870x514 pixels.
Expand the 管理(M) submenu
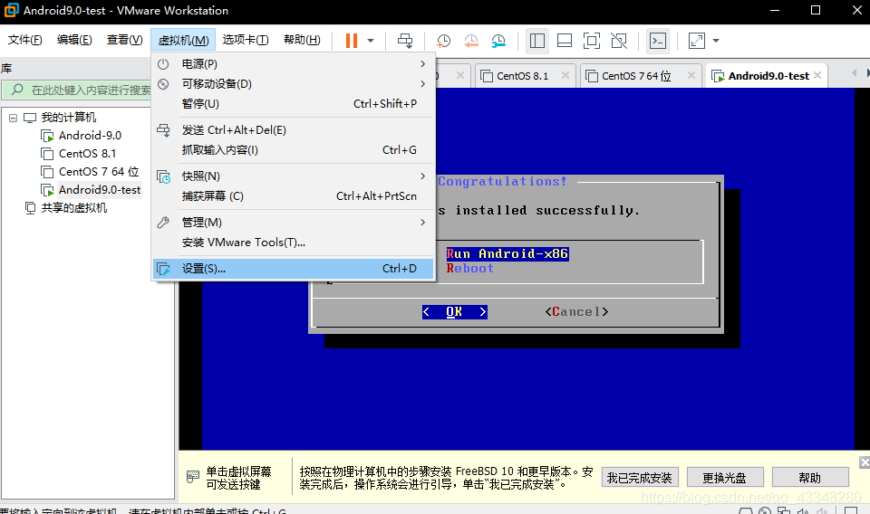pyautogui.click(x=294, y=222)
